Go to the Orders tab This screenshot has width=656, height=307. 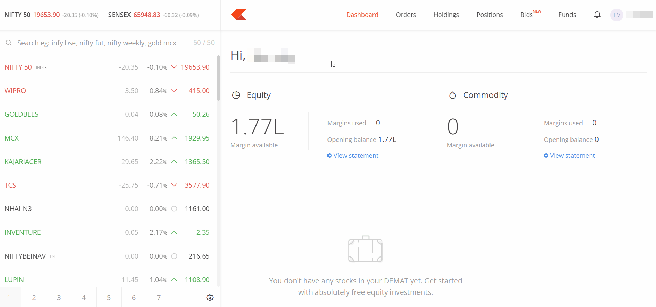[x=406, y=15]
